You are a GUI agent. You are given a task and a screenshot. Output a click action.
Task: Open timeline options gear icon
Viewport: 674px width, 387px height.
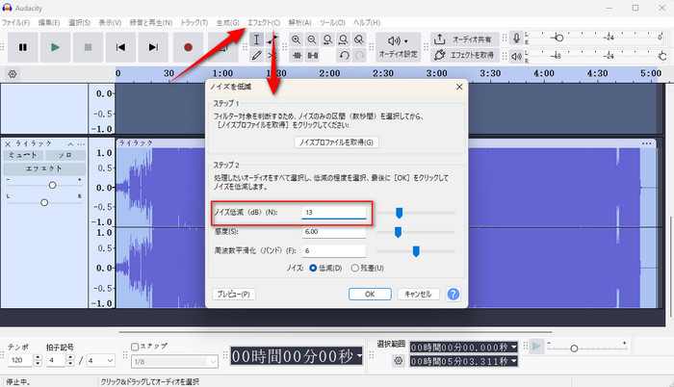[13, 74]
